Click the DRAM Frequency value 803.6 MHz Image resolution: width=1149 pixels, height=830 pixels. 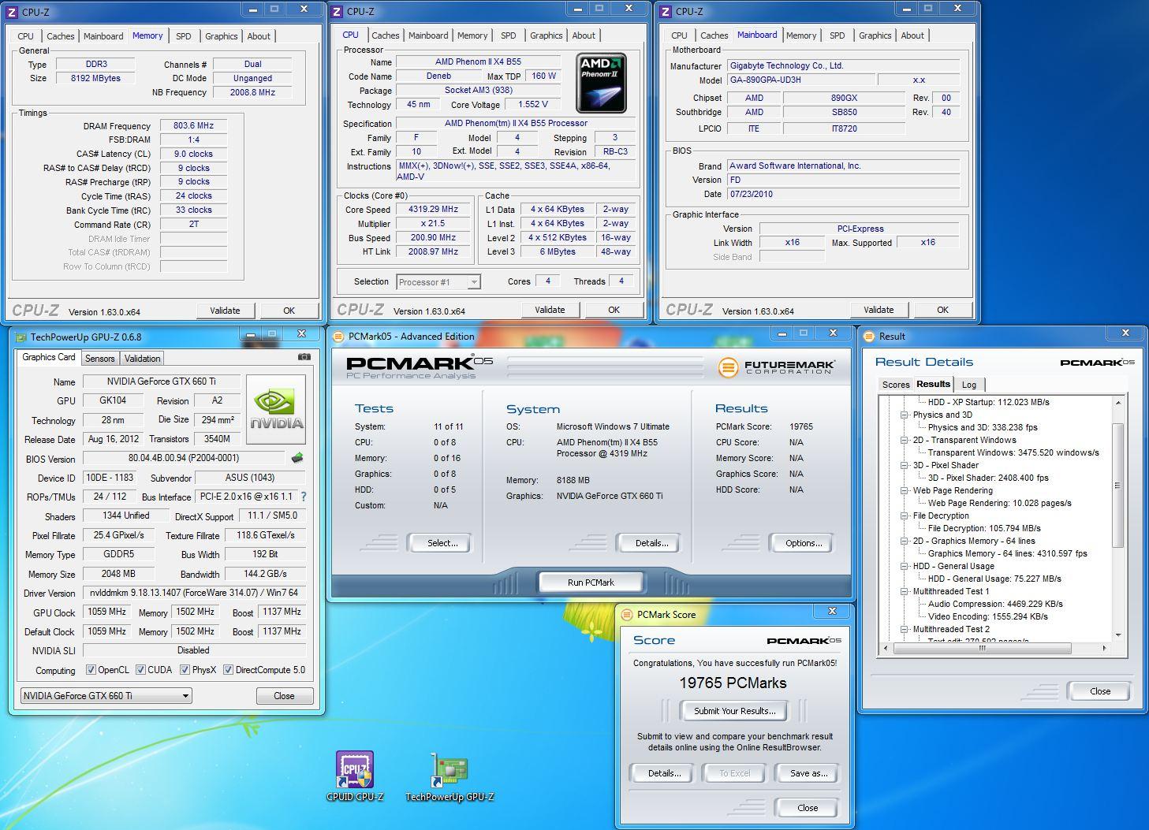point(194,125)
